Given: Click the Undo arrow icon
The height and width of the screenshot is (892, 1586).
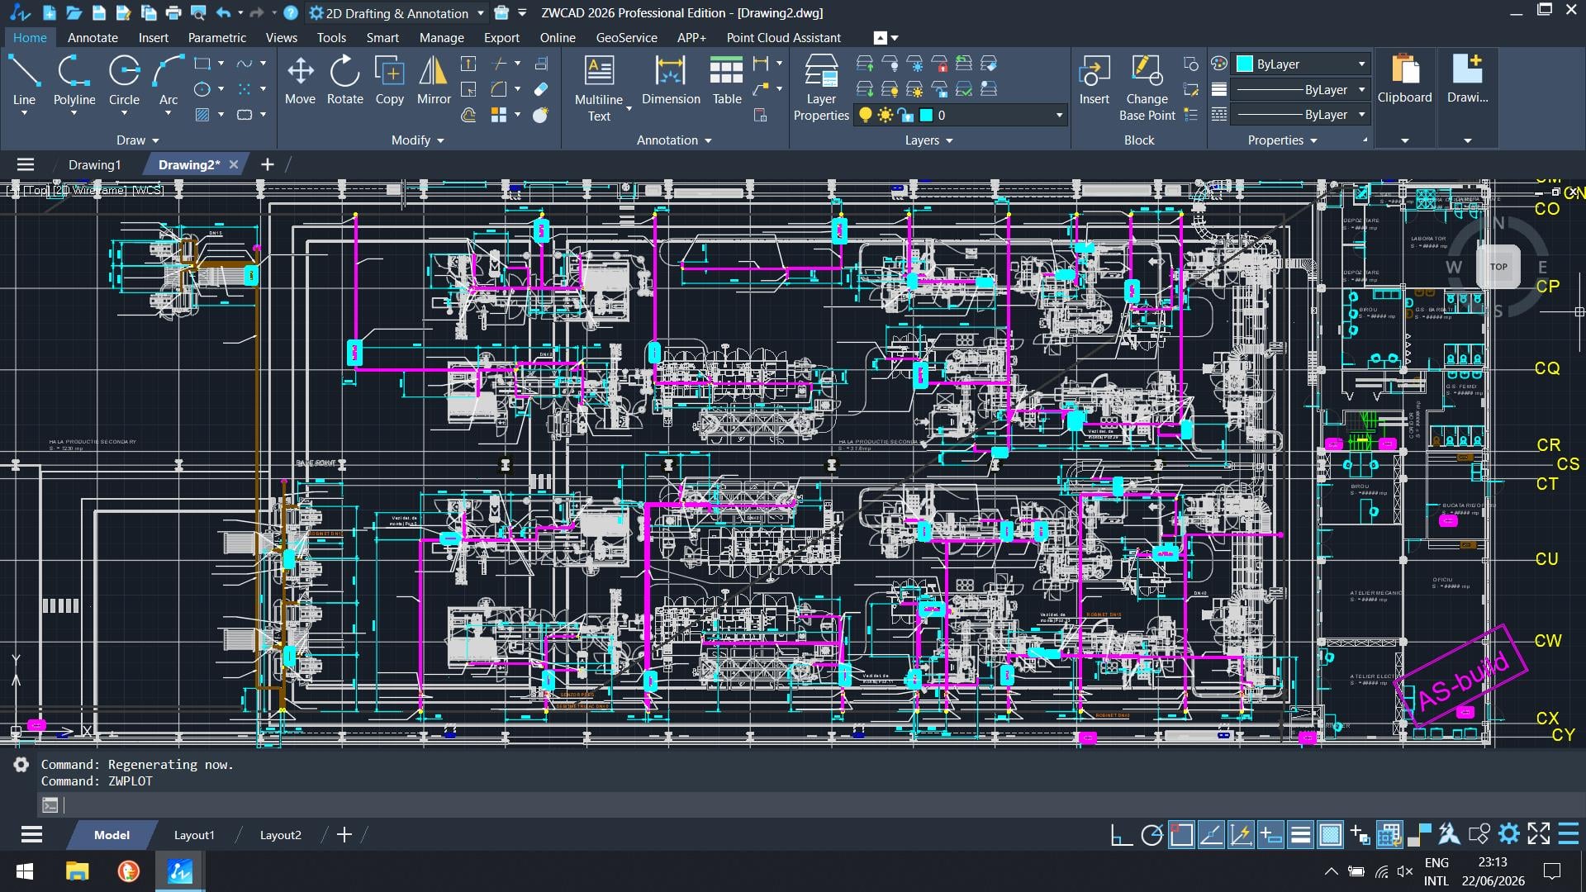Looking at the screenshot, I should pyautogui.click(x=223, y=12).
